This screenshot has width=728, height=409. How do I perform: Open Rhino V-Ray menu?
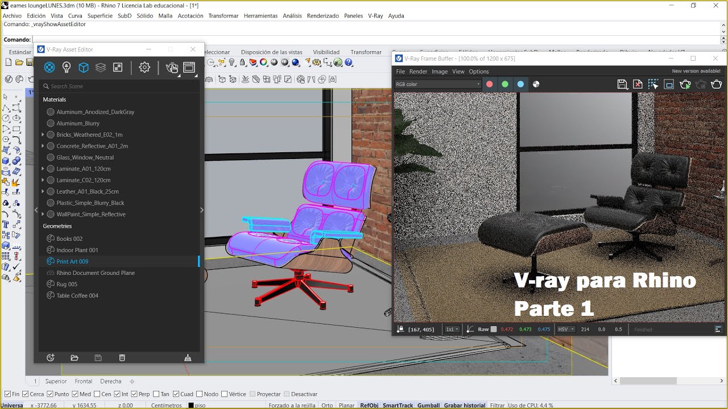[x=375, y=16]
